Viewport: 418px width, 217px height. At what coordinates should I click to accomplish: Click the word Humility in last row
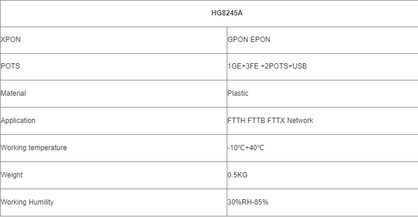coord(41,202)
